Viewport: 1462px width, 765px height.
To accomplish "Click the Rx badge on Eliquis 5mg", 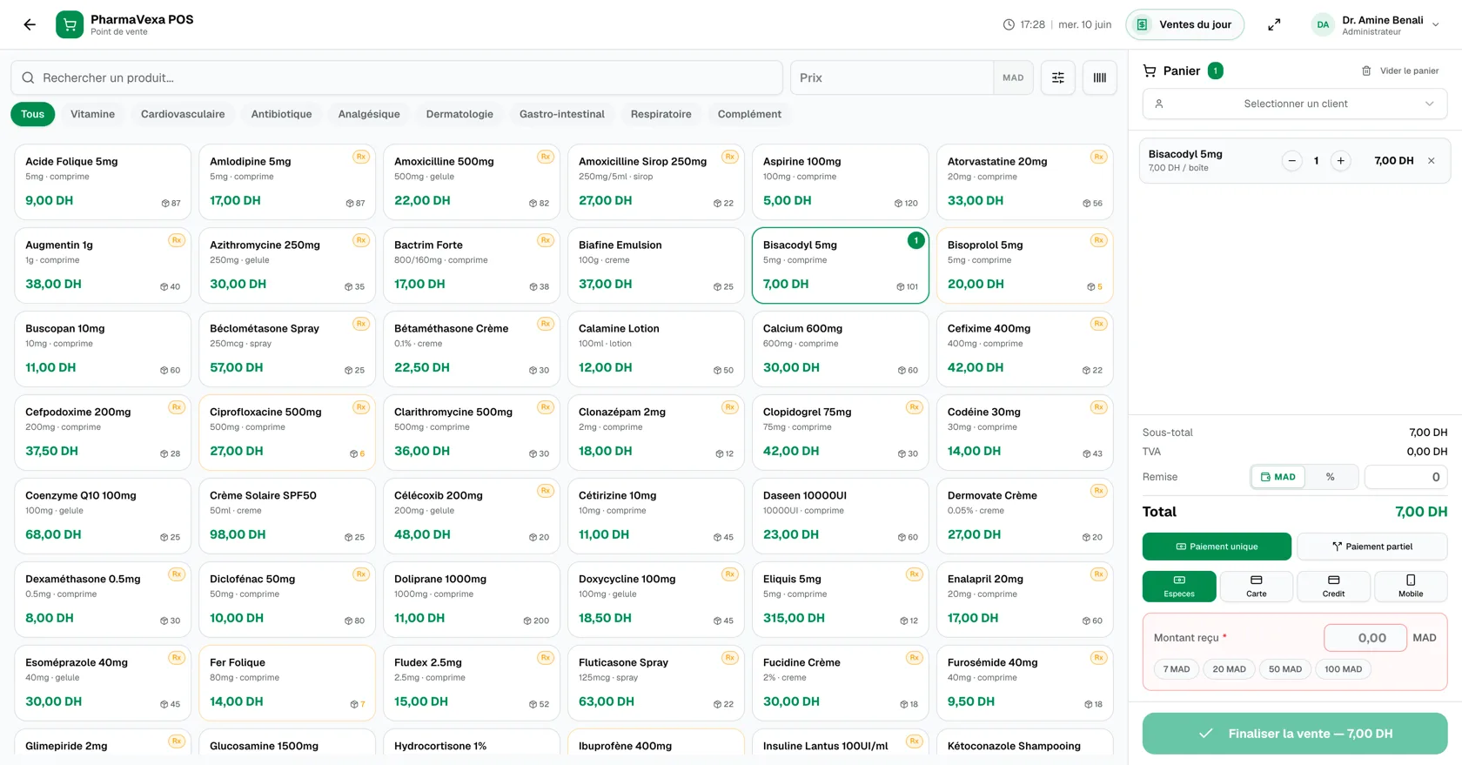I will pos(915,574).
